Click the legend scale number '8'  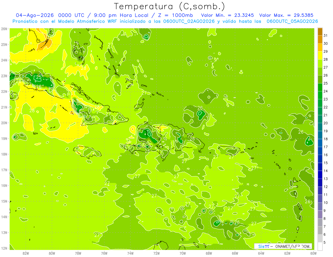pyautogui.click(x=325, y=218)
